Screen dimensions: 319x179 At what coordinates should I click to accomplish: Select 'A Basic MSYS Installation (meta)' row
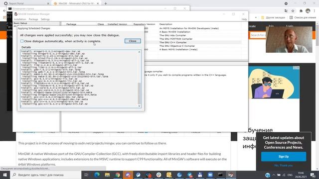coord(178,49)
